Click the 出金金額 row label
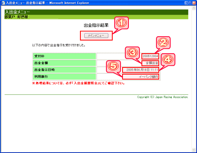The height and width of the screenshot is (153, 197). 64,63
